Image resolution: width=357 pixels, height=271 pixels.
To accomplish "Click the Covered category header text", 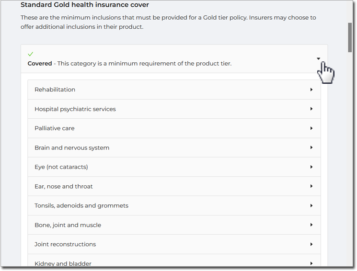I will (129, 64).
